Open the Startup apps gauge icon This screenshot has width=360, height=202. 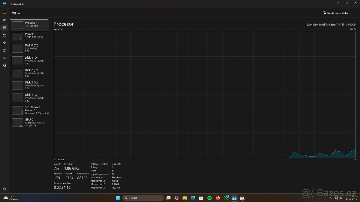4,43
